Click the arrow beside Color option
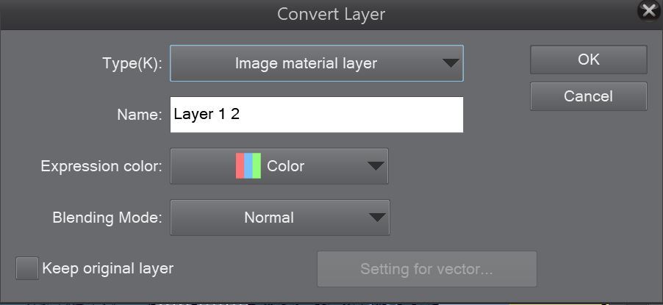This screenshot has height=305, width=663. 376,166
